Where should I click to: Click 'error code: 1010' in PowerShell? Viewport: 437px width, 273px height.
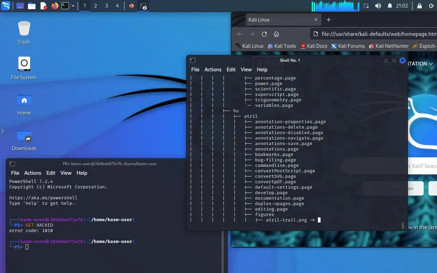pos(31,230)
